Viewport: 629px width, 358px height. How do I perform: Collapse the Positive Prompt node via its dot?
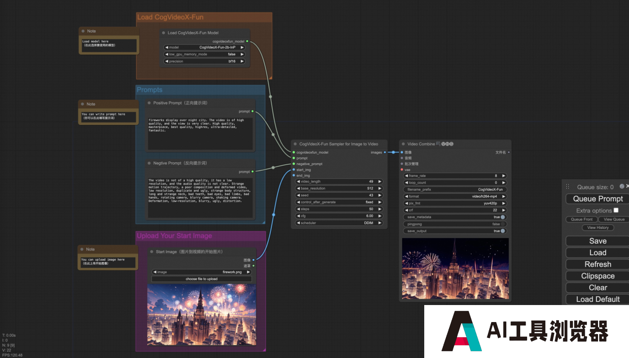coord(149,103)
